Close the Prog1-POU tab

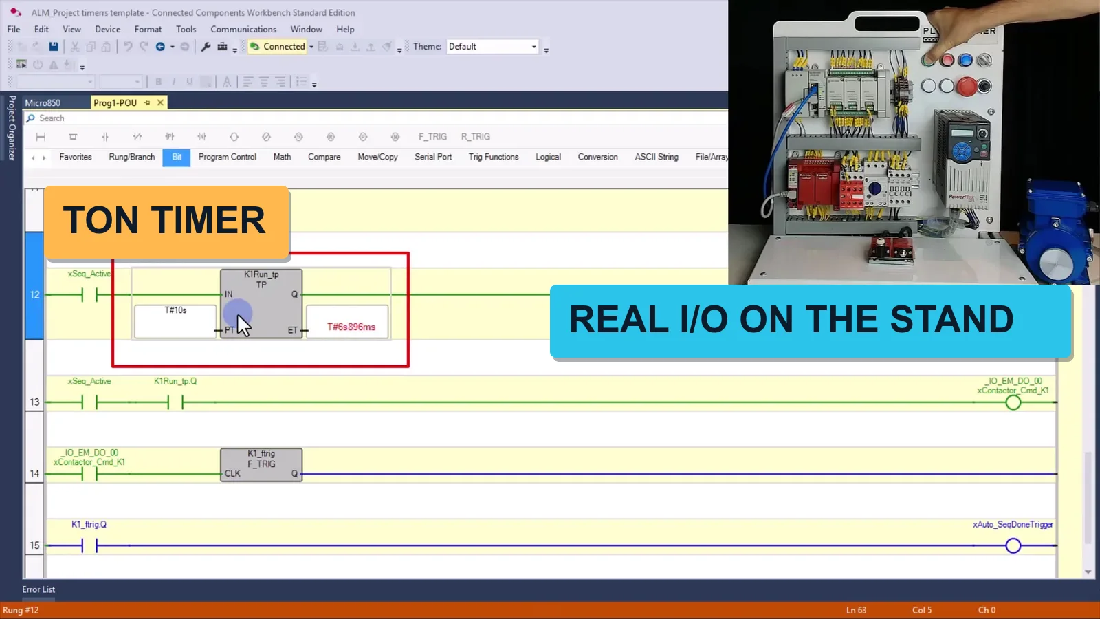160,102
